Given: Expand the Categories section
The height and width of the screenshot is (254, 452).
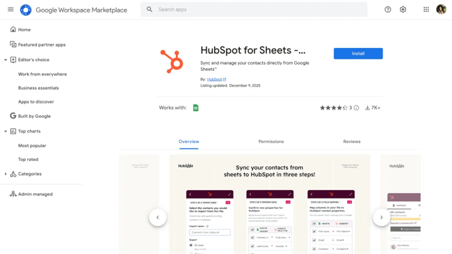Looking at the screenshot, I should click(x=6, y=173).
